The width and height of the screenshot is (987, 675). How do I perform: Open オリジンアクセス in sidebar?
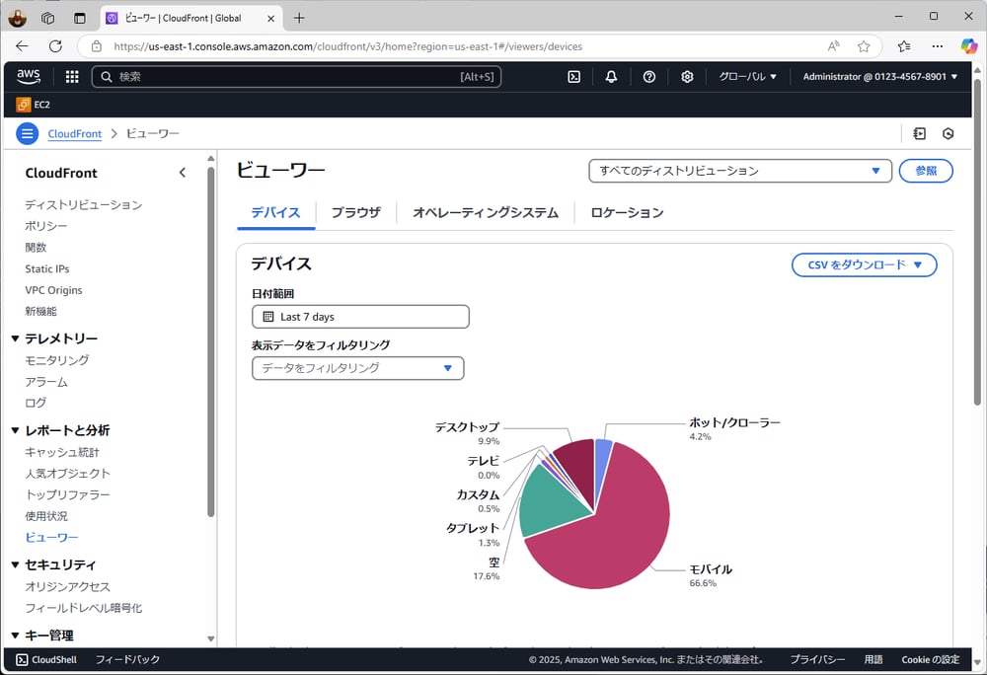(67, 586)
